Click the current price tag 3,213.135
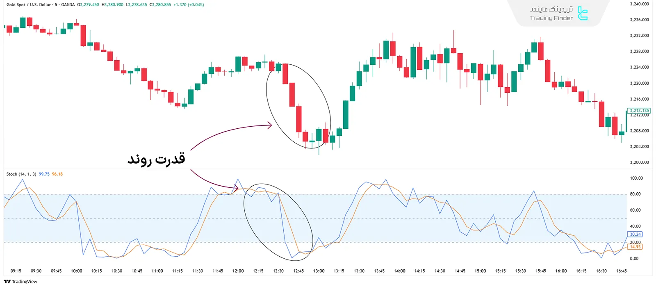 (x=639, y=111)
